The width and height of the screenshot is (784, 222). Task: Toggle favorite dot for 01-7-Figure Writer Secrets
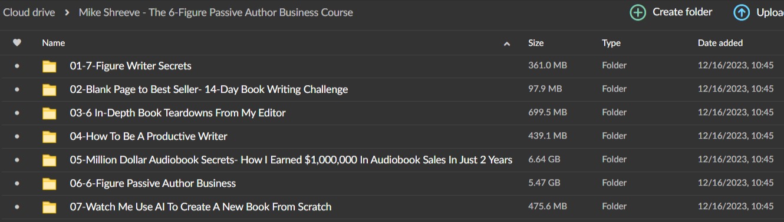[17, 66]
